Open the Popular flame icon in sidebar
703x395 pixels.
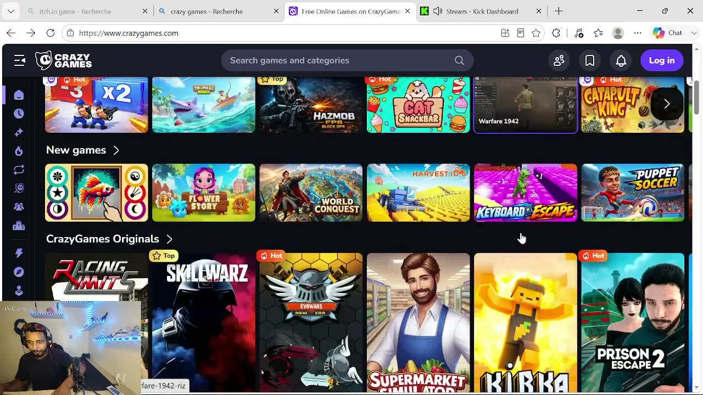click(19, 151)
